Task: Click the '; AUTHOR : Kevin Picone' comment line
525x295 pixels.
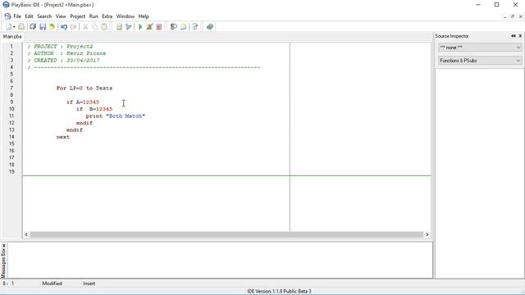Action: 66,53
